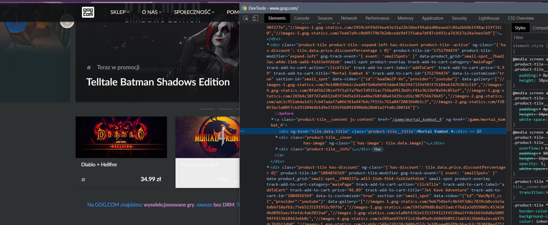Screen dimensions: 548x225
Task: Switch to the Elements tab
Action: click(277, 18)
